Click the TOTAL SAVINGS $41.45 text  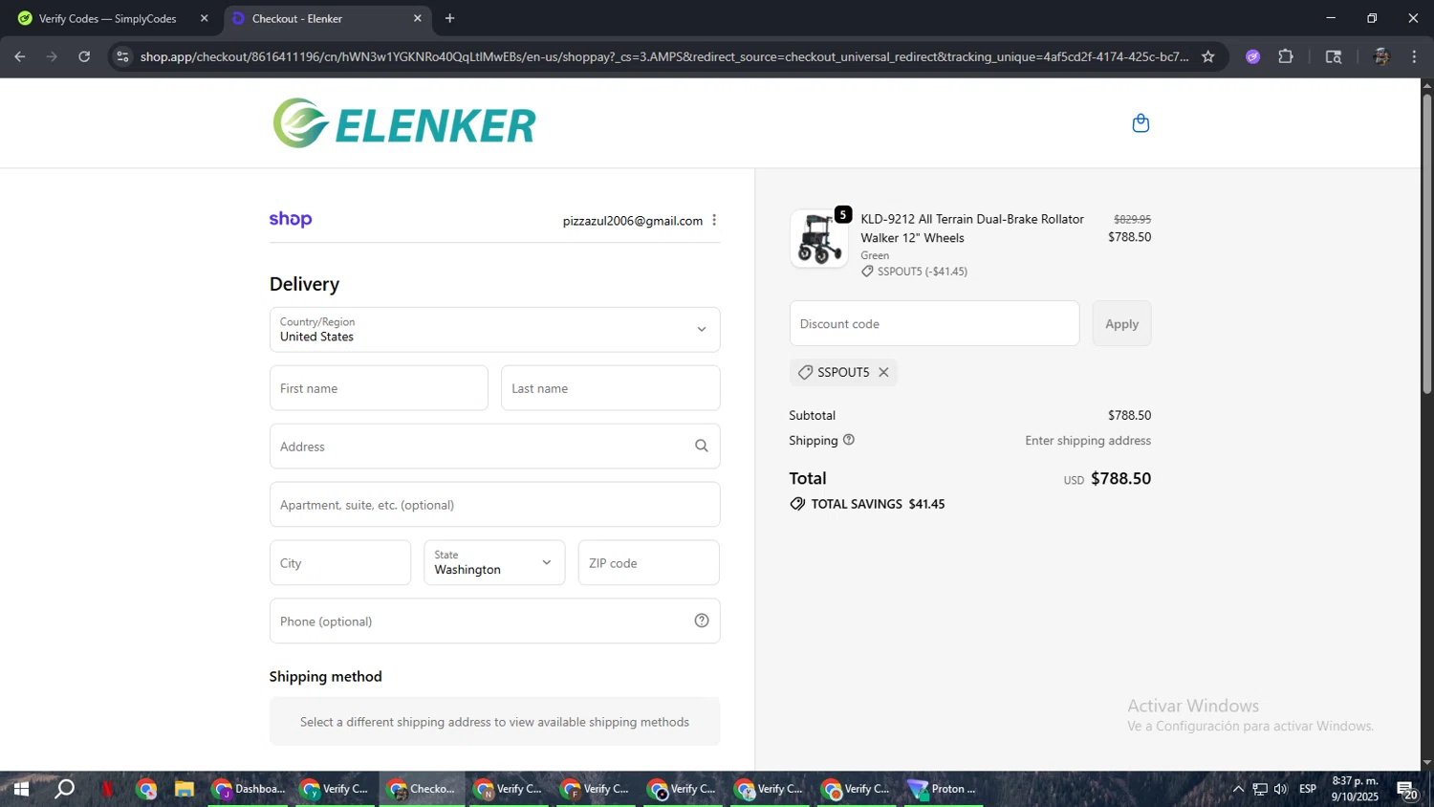tap(878, 504)
